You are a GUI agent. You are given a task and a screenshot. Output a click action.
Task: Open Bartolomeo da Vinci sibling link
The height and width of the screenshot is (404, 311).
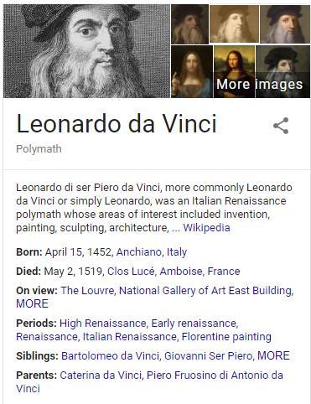(111, 356)
